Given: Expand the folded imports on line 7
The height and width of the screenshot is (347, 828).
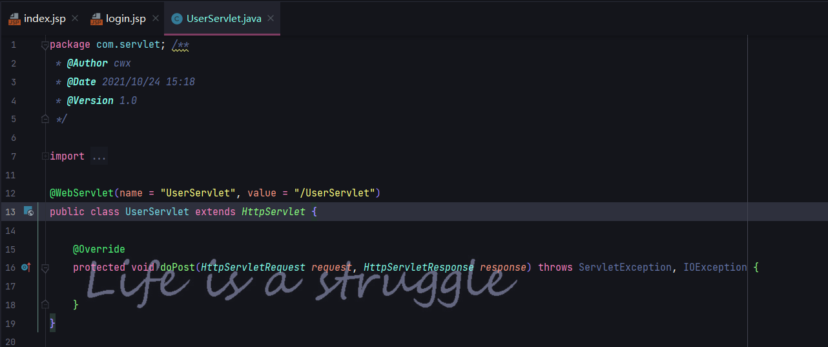Looking at the screenshot, I should 45,156.
